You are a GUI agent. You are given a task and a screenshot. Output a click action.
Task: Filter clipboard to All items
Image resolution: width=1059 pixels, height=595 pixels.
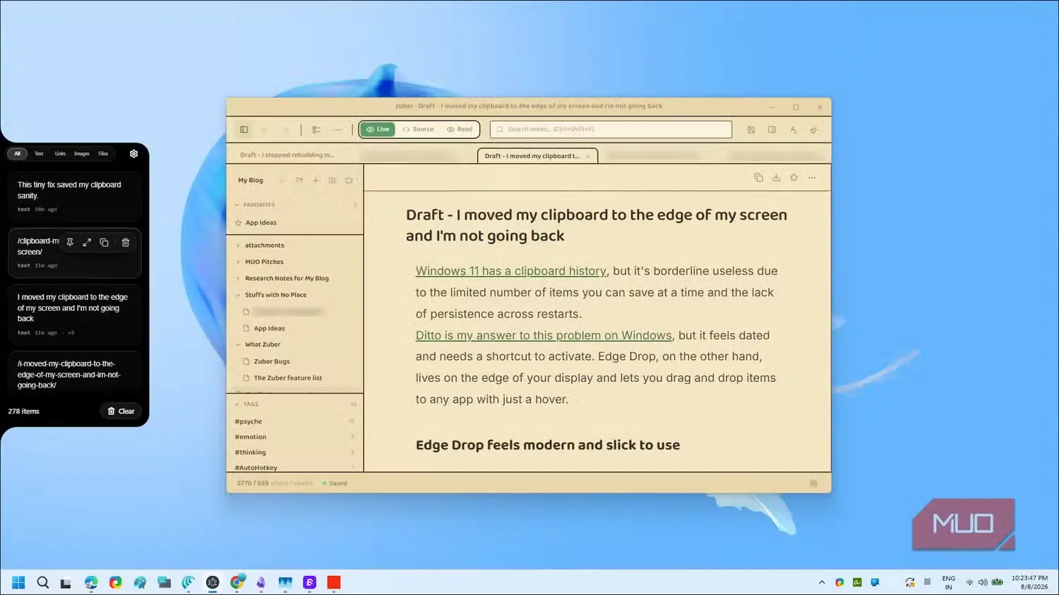(x=17, y=153)
